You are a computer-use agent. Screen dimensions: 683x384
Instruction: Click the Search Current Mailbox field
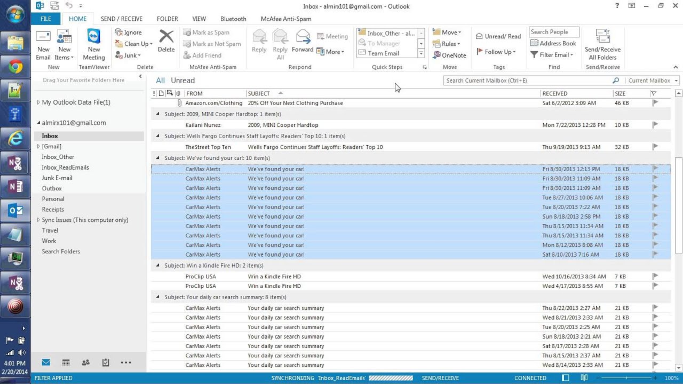tap(528, 81)
